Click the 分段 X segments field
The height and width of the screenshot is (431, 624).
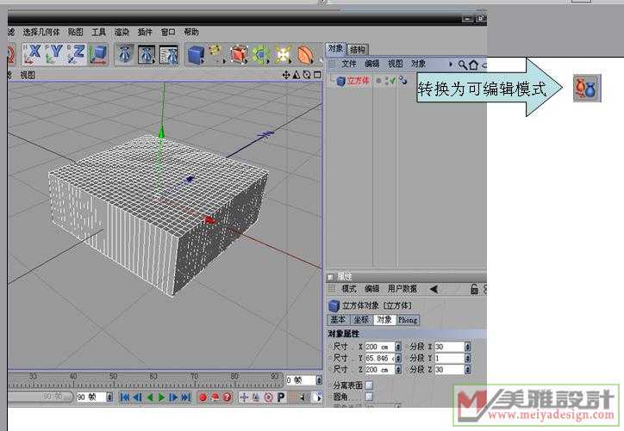click(449, 347)
